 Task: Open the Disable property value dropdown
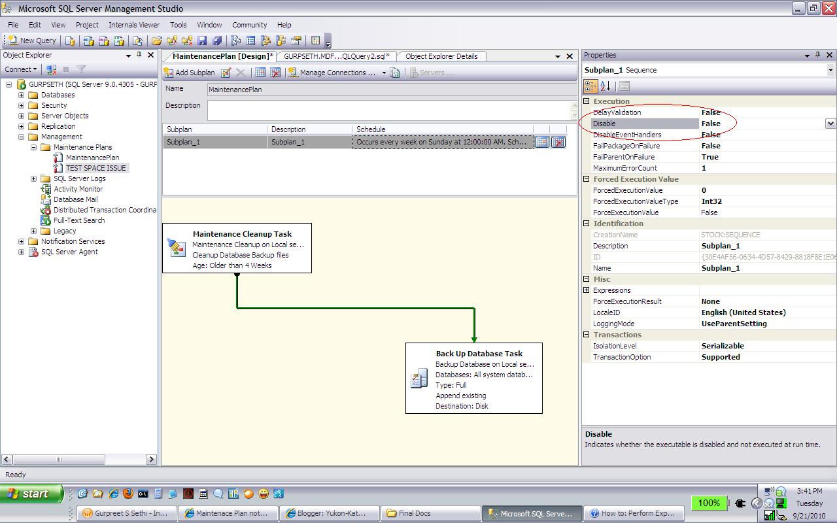tap(830, 124)
